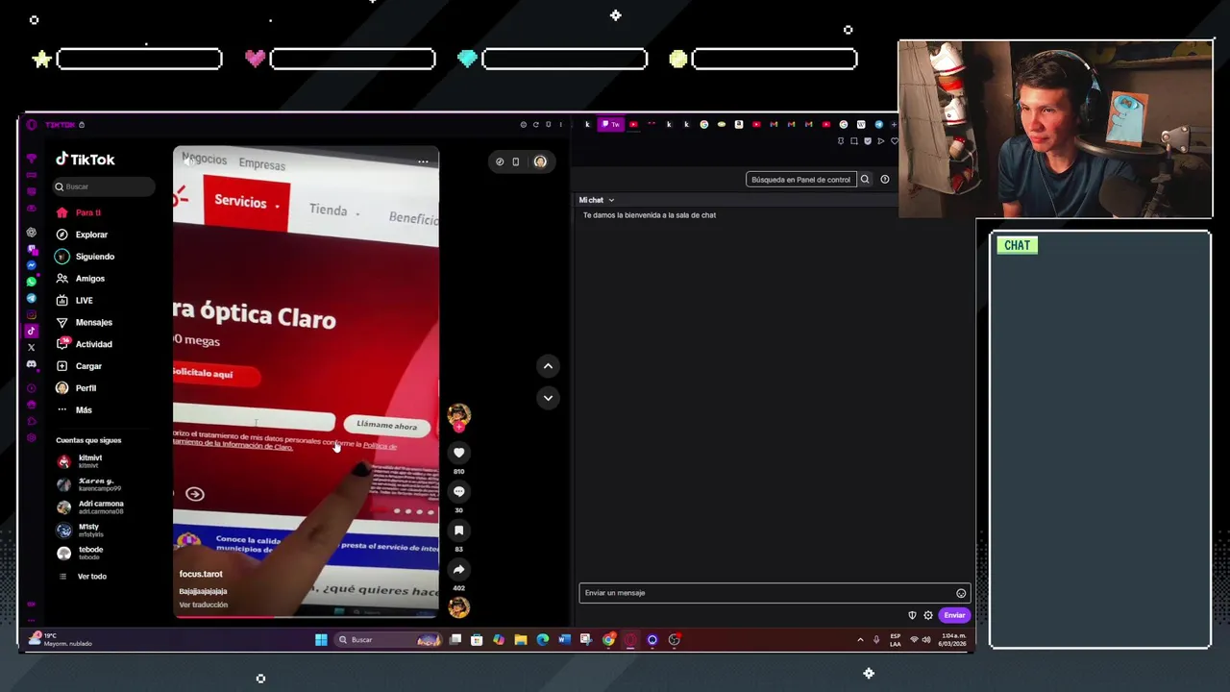Send message with Enviar button
The width and height of the screenshot is (1230, 692).
pyautogui.click(x=954, y=615)
